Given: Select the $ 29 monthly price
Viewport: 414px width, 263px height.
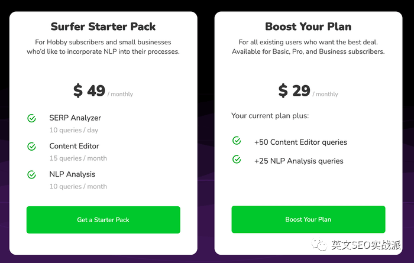Looking at the screenshot, I should pos(295,90).
